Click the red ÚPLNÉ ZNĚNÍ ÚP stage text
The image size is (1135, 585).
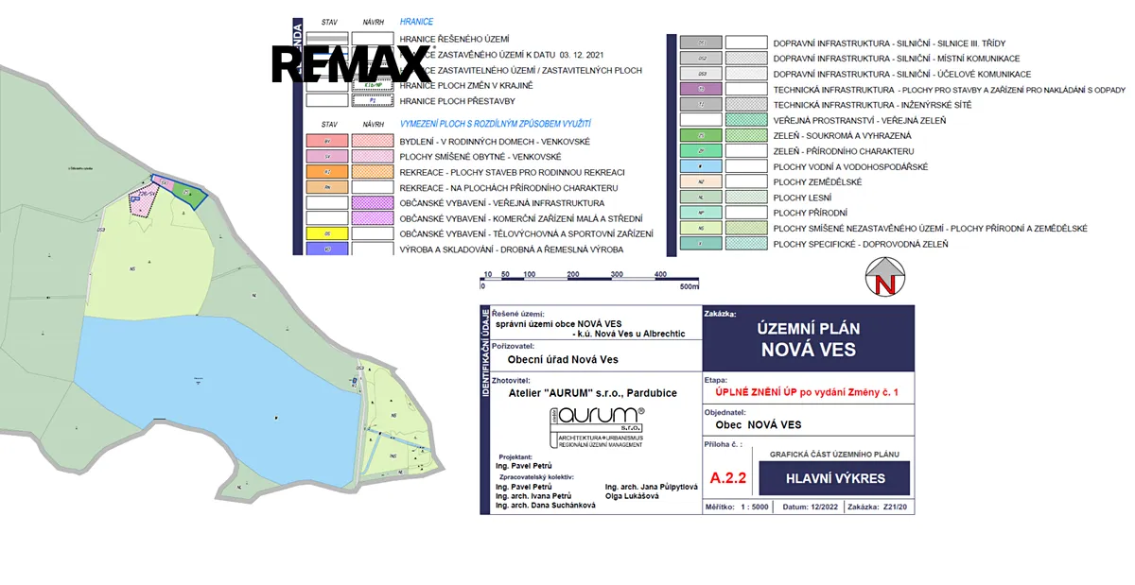pos(807,391)
